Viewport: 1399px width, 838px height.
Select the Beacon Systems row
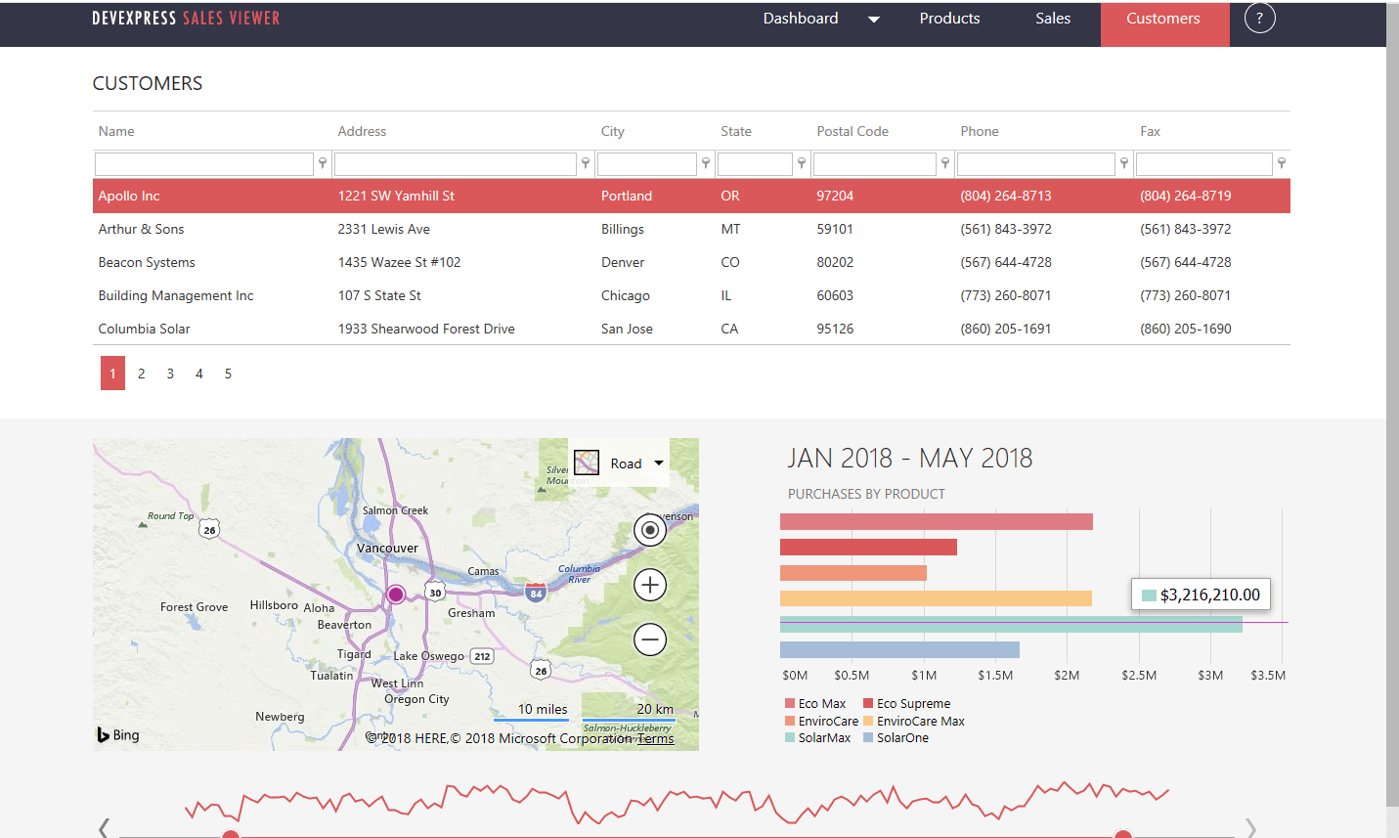691,262
